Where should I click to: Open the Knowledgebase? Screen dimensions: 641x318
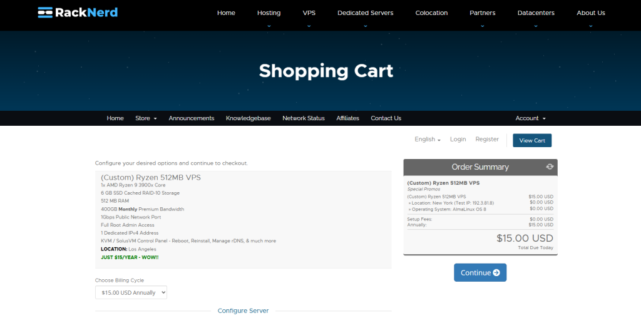click(x=248, y=118)
